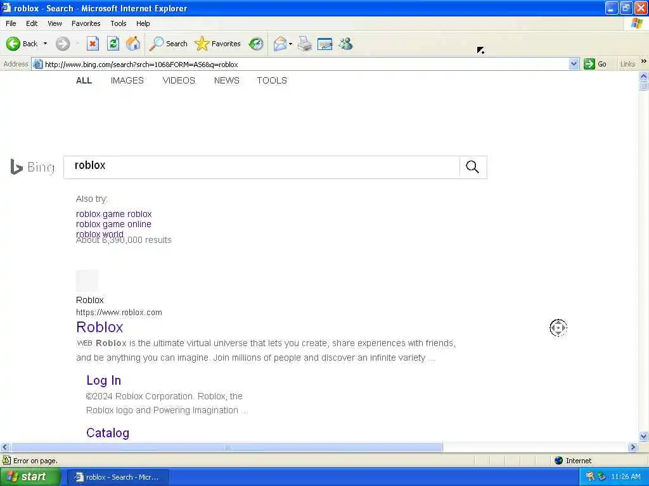Click the green Go button
The image size is (649, 486).
point(595,64)
